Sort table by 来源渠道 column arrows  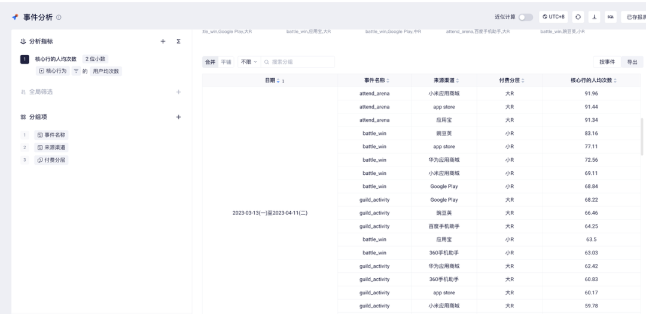pyautogui.click(x=458, y=81)
